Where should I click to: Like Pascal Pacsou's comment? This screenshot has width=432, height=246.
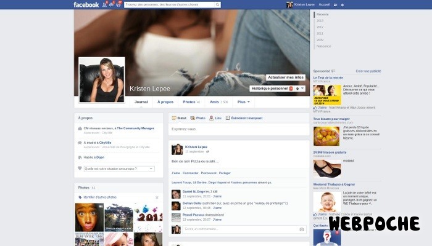pyautogui.click(x=217, y=220)
